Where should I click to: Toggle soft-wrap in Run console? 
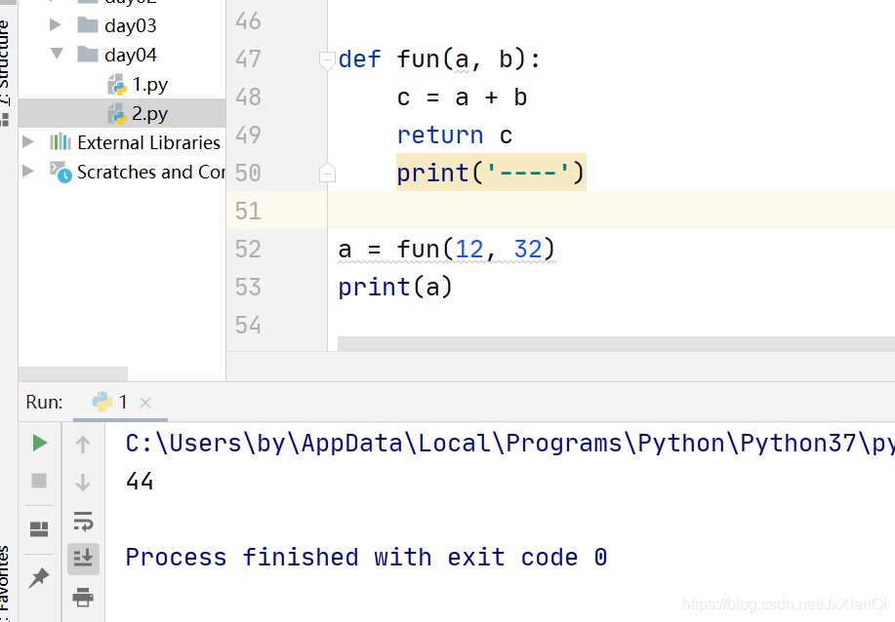click(83, 521)
